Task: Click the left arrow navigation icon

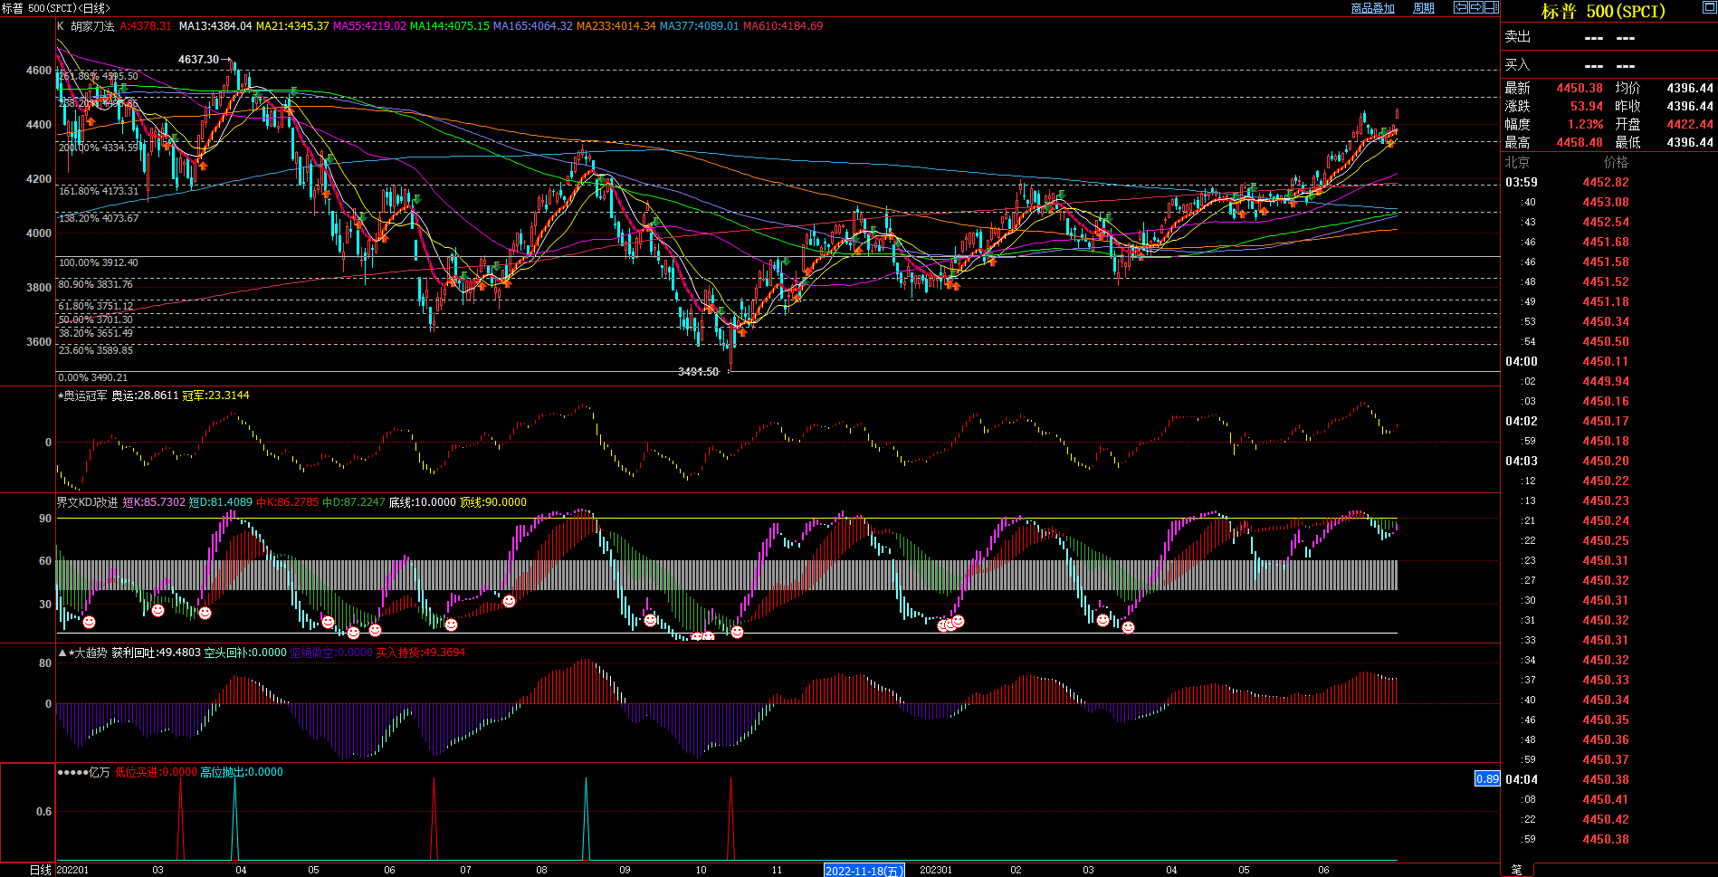Action: click(x=1460, y=7)
